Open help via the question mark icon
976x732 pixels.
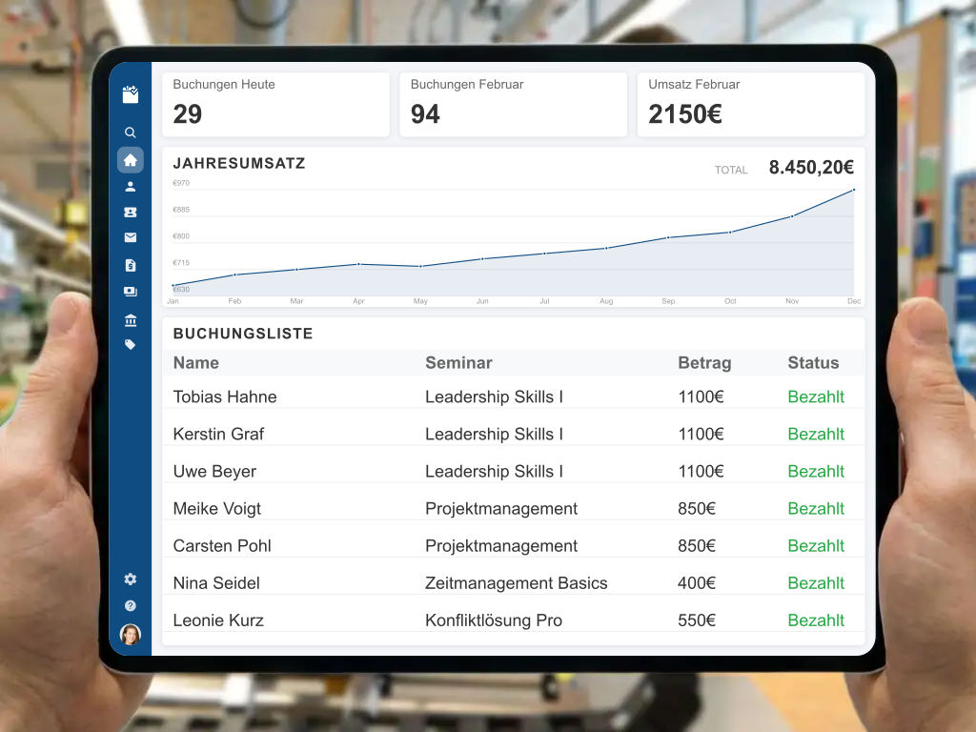point(131,605)
